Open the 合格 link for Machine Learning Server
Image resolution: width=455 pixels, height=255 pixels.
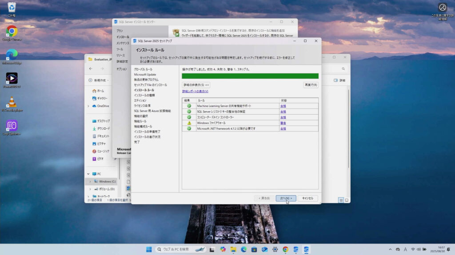pos(283,106)
